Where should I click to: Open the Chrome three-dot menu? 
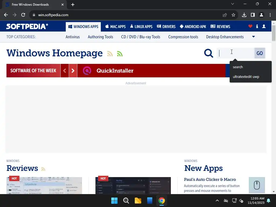click(x=270, y=15)
